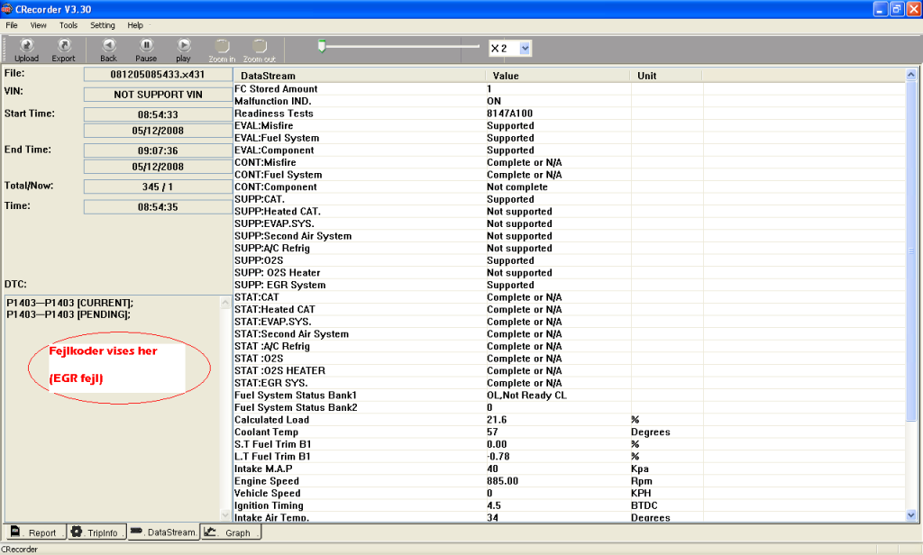923x555 pixels.
Task: Pause the recording playback
Action: [x=146, y=49]
